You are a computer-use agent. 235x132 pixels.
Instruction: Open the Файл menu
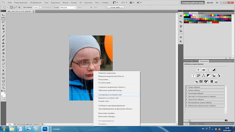(10, 3)
